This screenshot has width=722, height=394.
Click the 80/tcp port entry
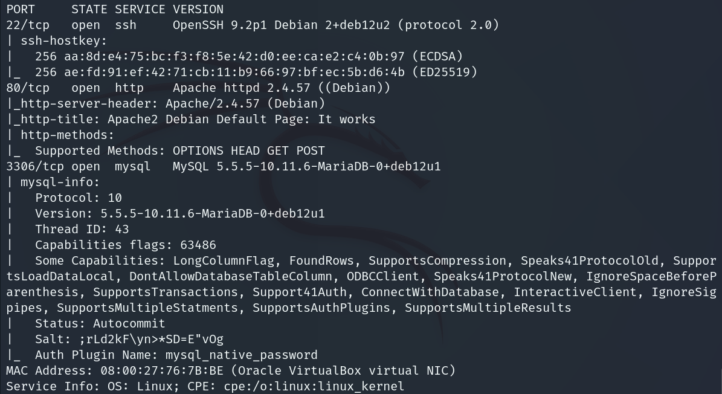pos(24,88)
